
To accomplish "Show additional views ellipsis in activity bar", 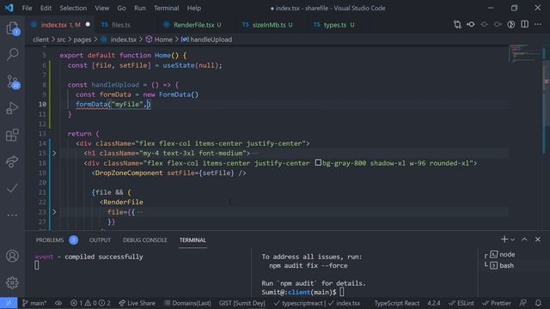I will click(x=12, y=215).
